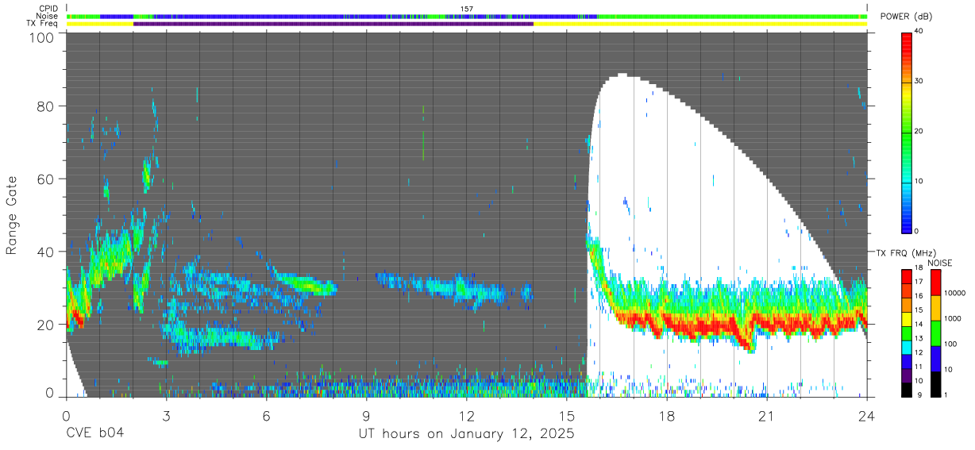975x450 pixels.
Task: Click the 15 hour tick label
Action: pyautogui.click(x=567, y=416)
